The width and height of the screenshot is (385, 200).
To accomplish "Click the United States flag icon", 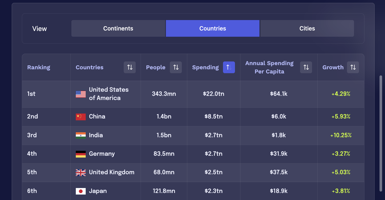I will (x=81, y=94).
